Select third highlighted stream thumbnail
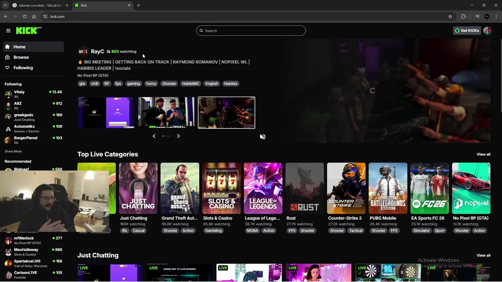The width and height of the screenshot is (502, 282). click(227, 113)
